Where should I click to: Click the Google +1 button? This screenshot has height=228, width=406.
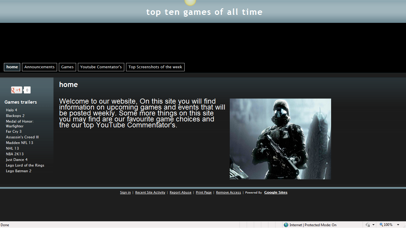click(x=16, y=90)
